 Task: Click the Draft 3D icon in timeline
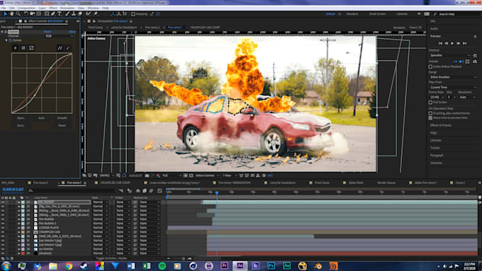(130, 190)
